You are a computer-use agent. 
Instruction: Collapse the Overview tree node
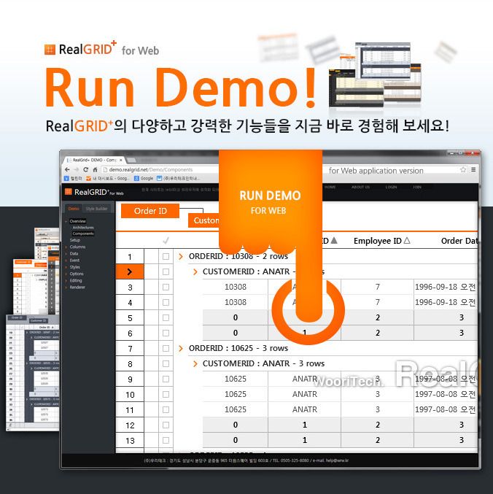(66, 221)
